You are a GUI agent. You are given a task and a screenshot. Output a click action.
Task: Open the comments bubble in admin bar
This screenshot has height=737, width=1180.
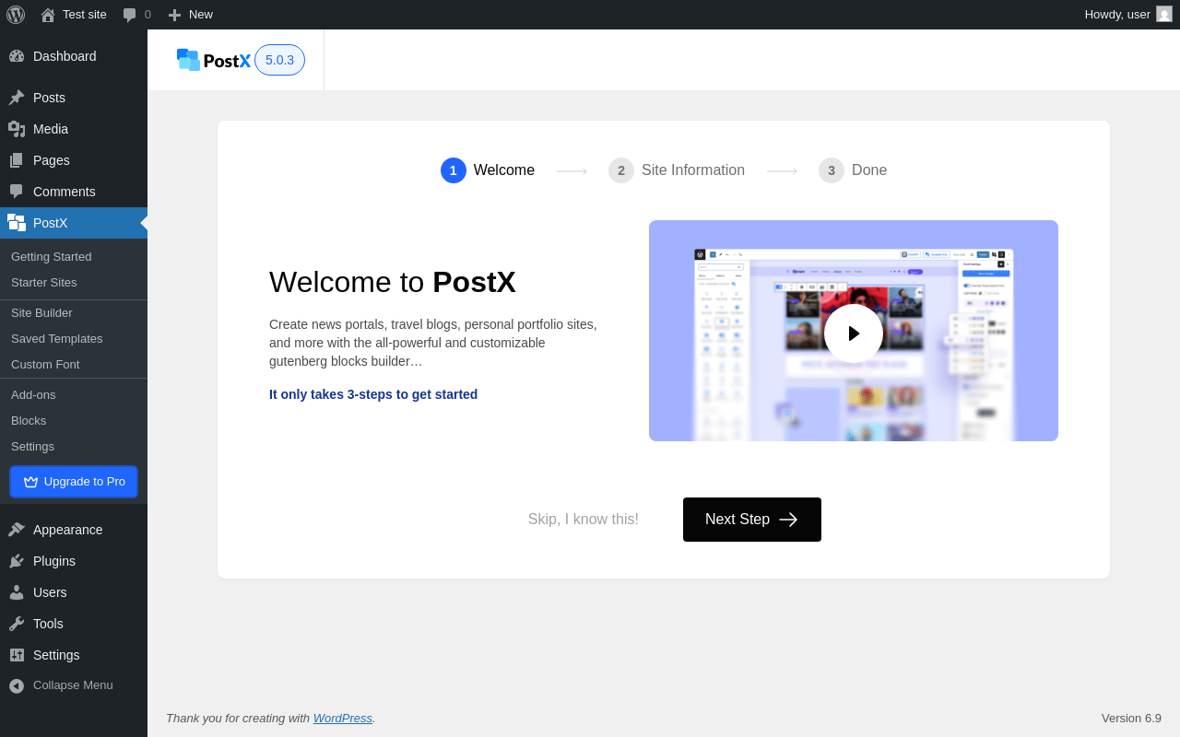tap(130, 15)
